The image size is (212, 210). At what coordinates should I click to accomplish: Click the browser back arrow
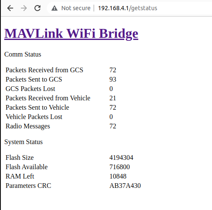click(10, 8)
